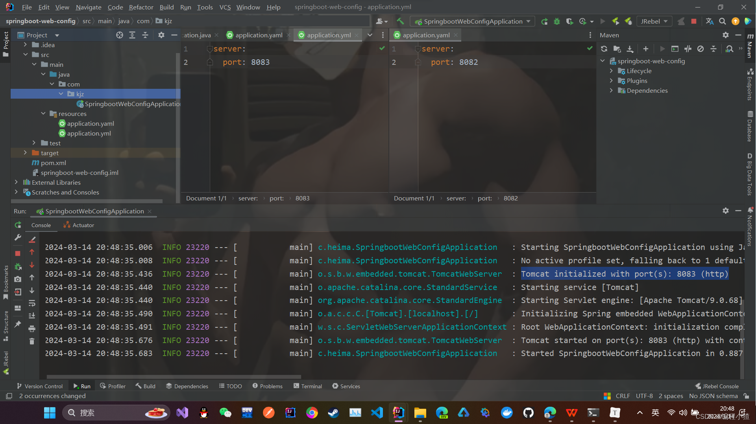
Task: Open the Terminal tool window
Action: [x=307, y=386]
